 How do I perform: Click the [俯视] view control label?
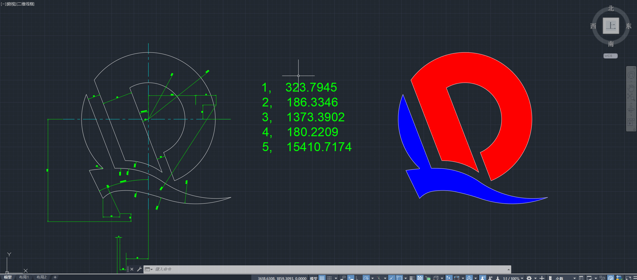pyautogui.click(x=11, y=4)
